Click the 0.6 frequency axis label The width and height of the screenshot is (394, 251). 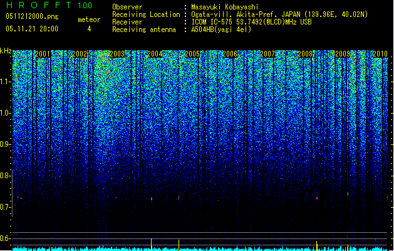[6, 238]
